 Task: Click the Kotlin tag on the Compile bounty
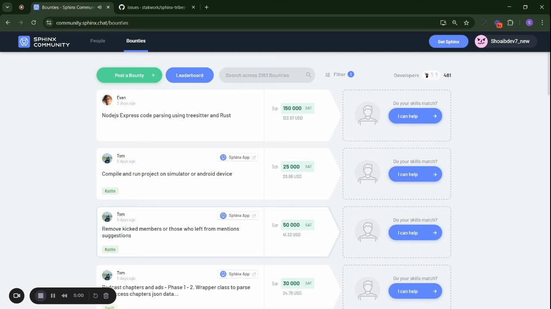[110, 191]
